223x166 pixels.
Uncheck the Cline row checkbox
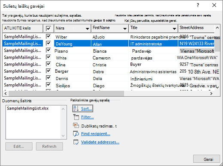click(x=48, y=64)
